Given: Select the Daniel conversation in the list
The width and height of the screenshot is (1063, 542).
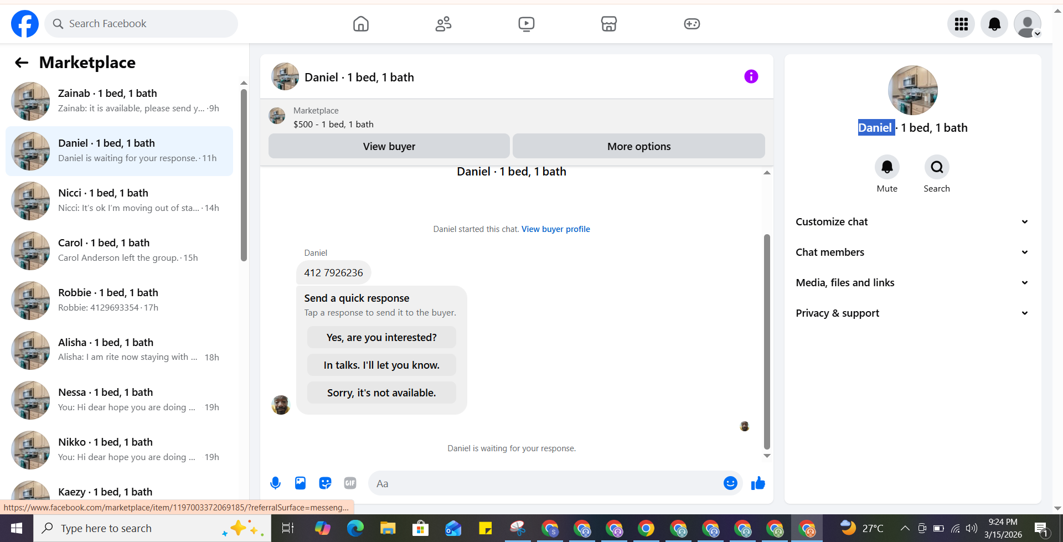Looking at the screenshot, I should [x=119, y=151].
